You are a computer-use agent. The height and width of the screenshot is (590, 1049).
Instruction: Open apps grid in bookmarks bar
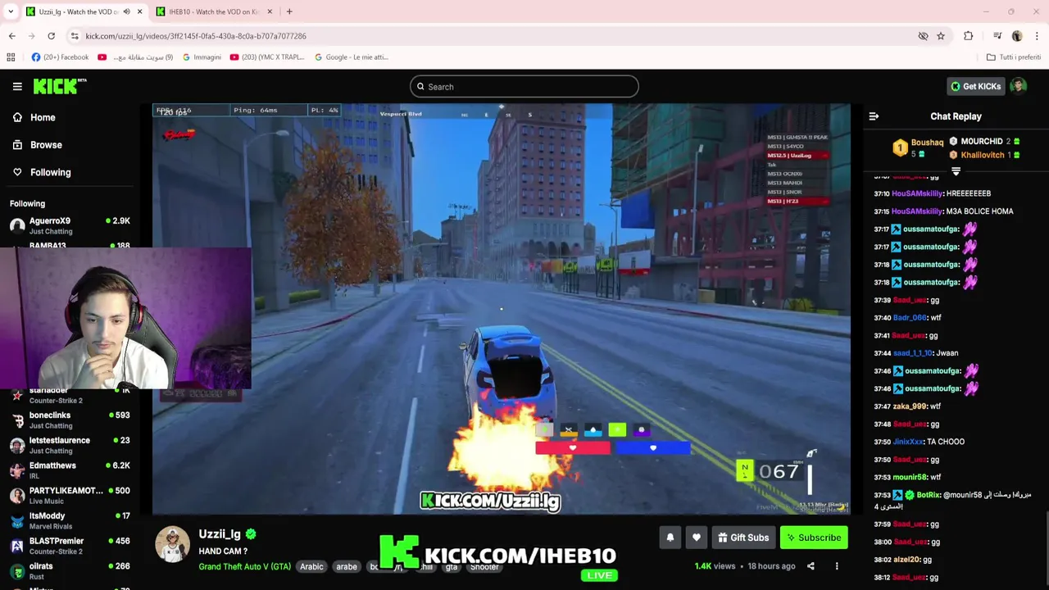(x=11, y=57)
